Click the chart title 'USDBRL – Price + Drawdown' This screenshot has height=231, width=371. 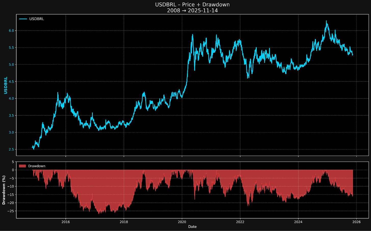click(x=192, y=5)
